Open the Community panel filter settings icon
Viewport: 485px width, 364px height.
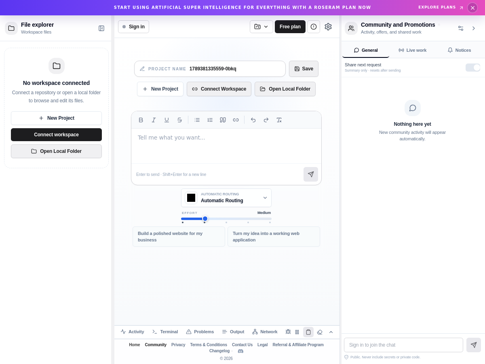click(461, 28)
